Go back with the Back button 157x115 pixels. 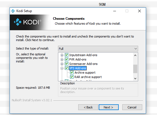tap(88, 107)
